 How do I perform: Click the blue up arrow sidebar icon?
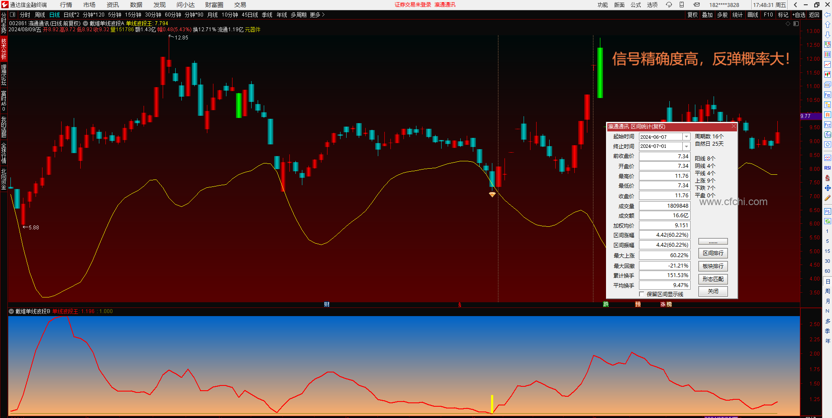click(827, 25)
